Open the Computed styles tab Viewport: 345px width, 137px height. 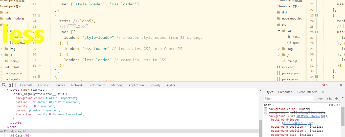pos(285,92)
